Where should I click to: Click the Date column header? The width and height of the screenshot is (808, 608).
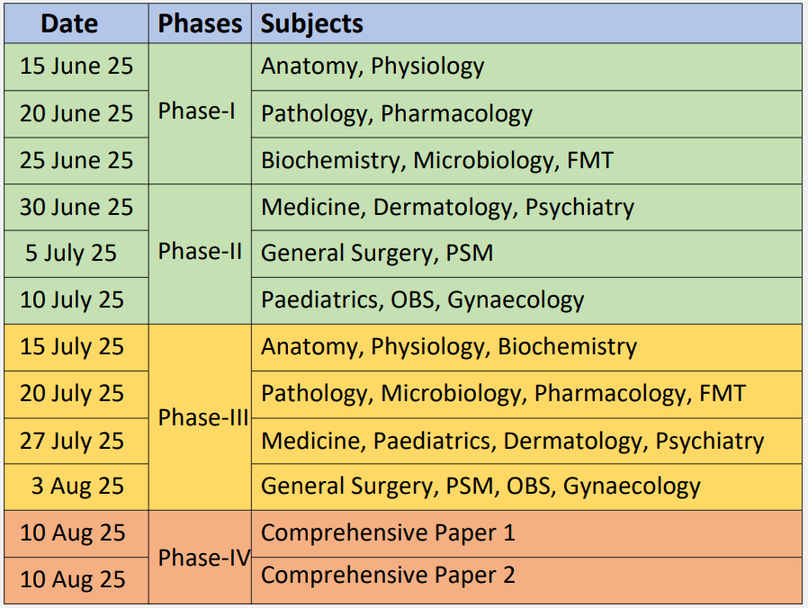tap(70, 23)
